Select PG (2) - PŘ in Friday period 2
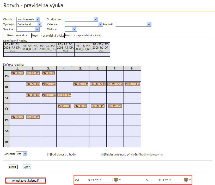Image resolution: width=215 pixels, height=185 pixels. [x=33, y=117]
